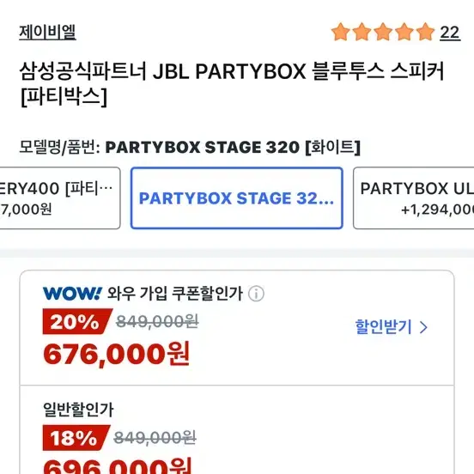This screenshot has height=474, width=474.
Task: Click the fifth orange rating star
Action: click(425, 32)
